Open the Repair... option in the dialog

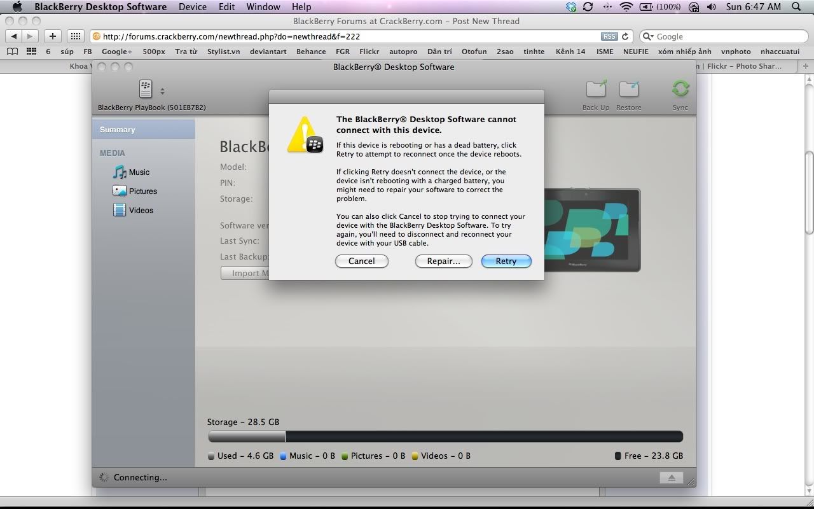click(443, 261)
